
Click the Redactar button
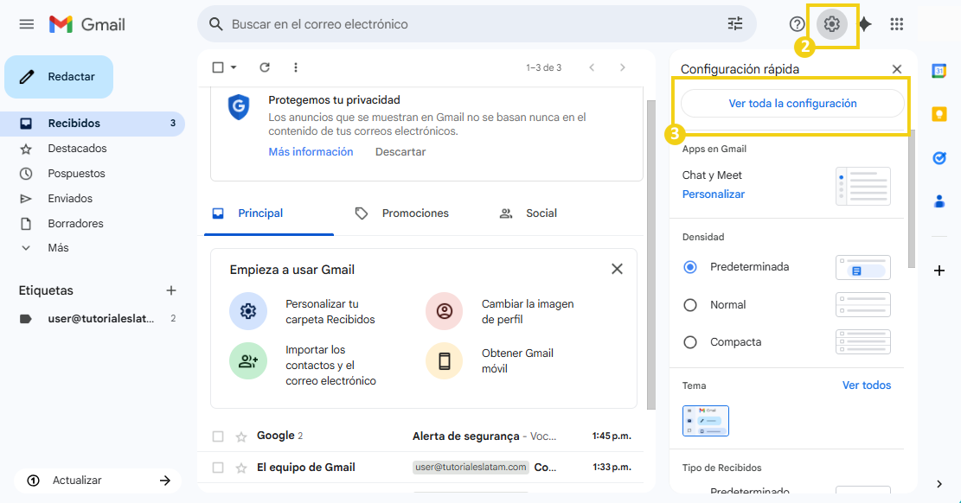59,77
